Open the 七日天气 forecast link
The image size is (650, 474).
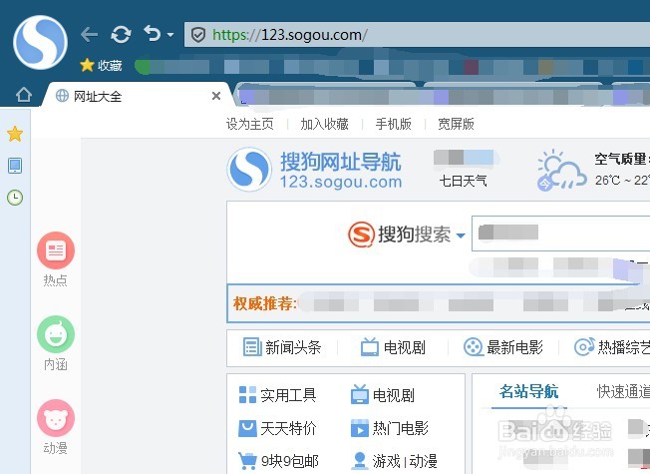tap(463, 181)
